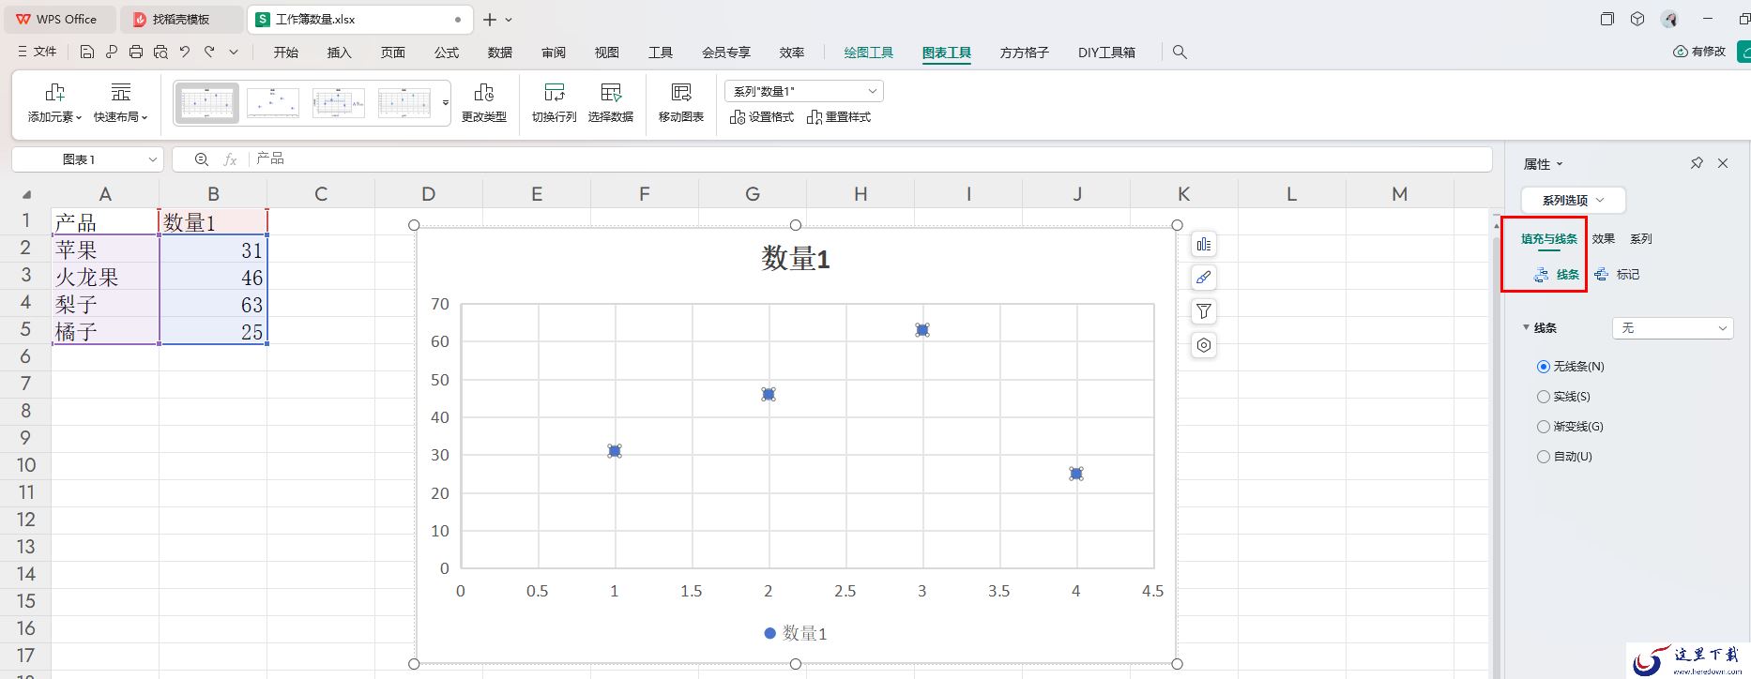Redo the last action

209,53
